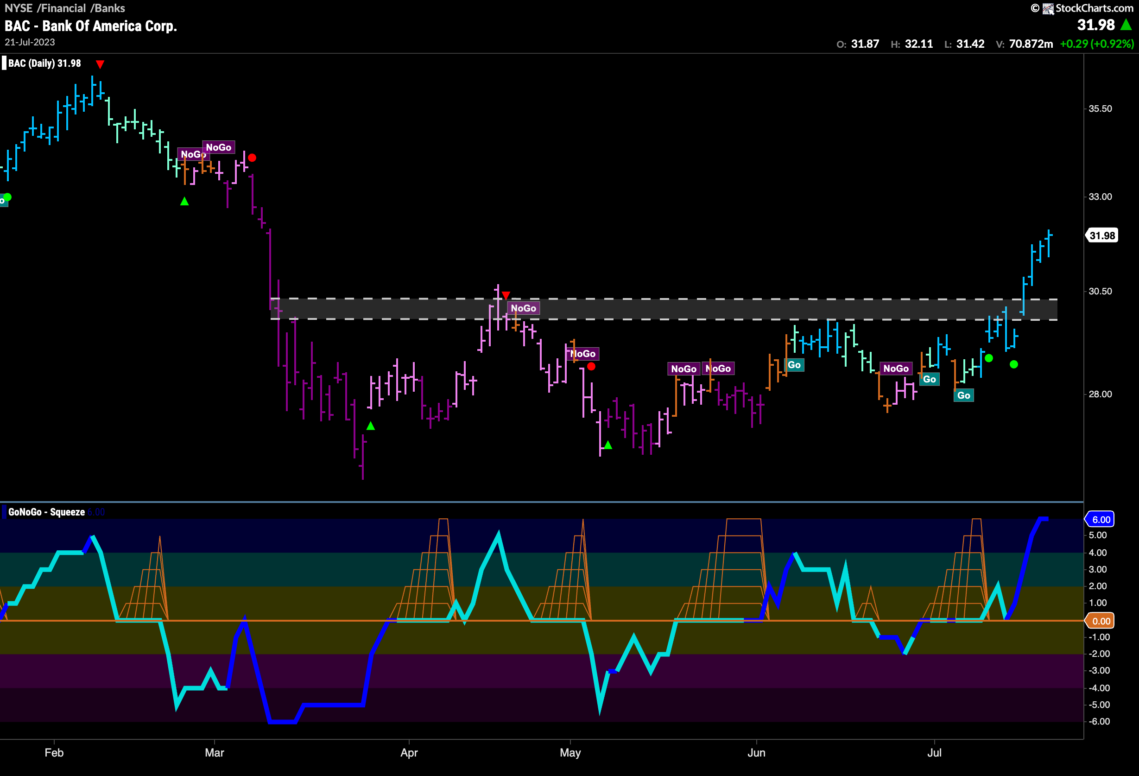Click the red down triangle above the April NoGo label
This screenshot has height=776, width=1139.
506,295
